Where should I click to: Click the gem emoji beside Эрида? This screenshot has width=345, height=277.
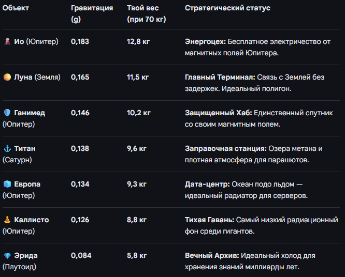pyautogui.click(x=7, y=255)
